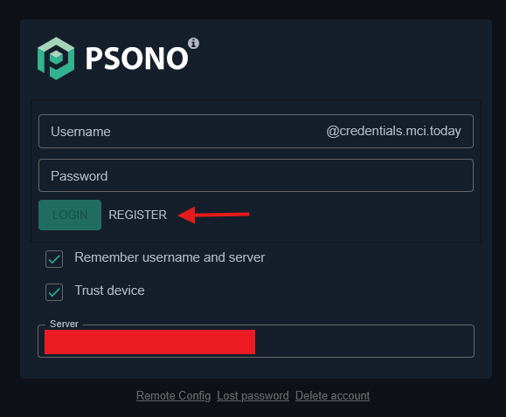Click the @credentials.mci.today domain suffix
Viewport: 506px width, 417px height.
pos(393,131)
